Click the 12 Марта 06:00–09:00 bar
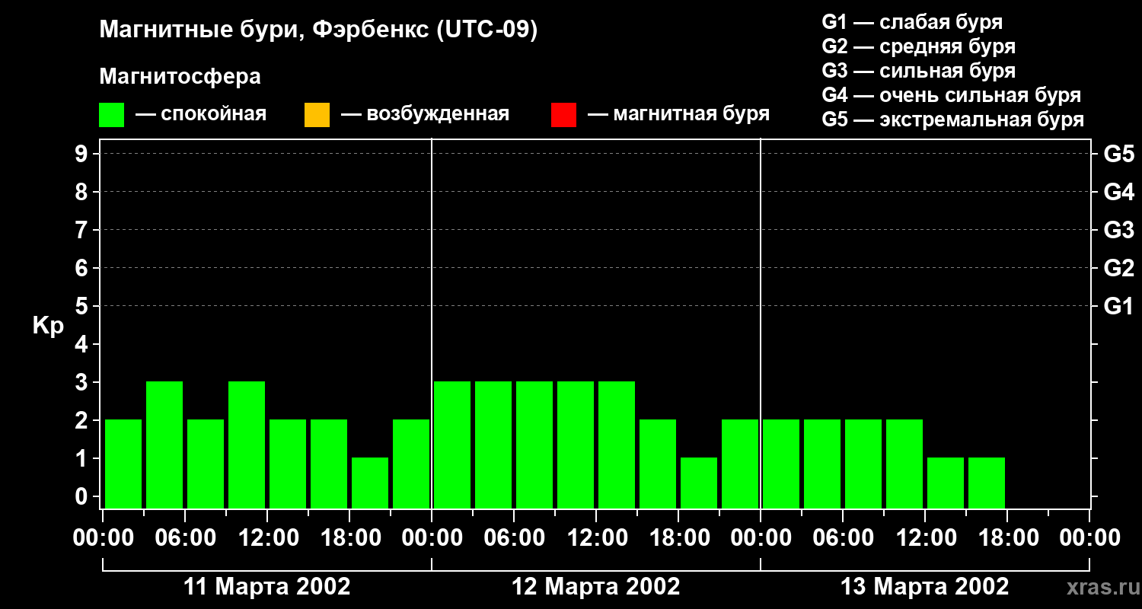 coord(534,445)
